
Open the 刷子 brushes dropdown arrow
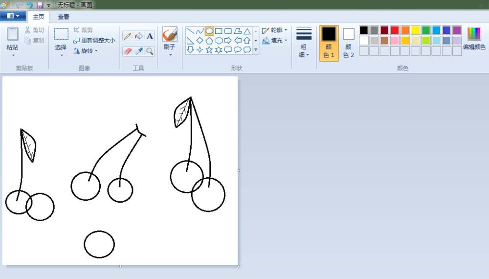tap(170, 55)
